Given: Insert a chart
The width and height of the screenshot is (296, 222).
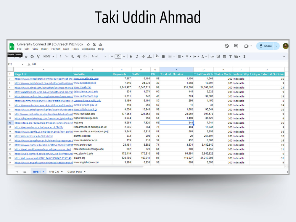Looking at the screenshot, I should click(x=224, y=57).
